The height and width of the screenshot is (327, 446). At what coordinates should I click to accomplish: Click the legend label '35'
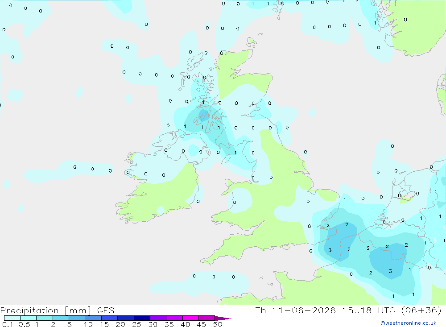tap(169, 324)
